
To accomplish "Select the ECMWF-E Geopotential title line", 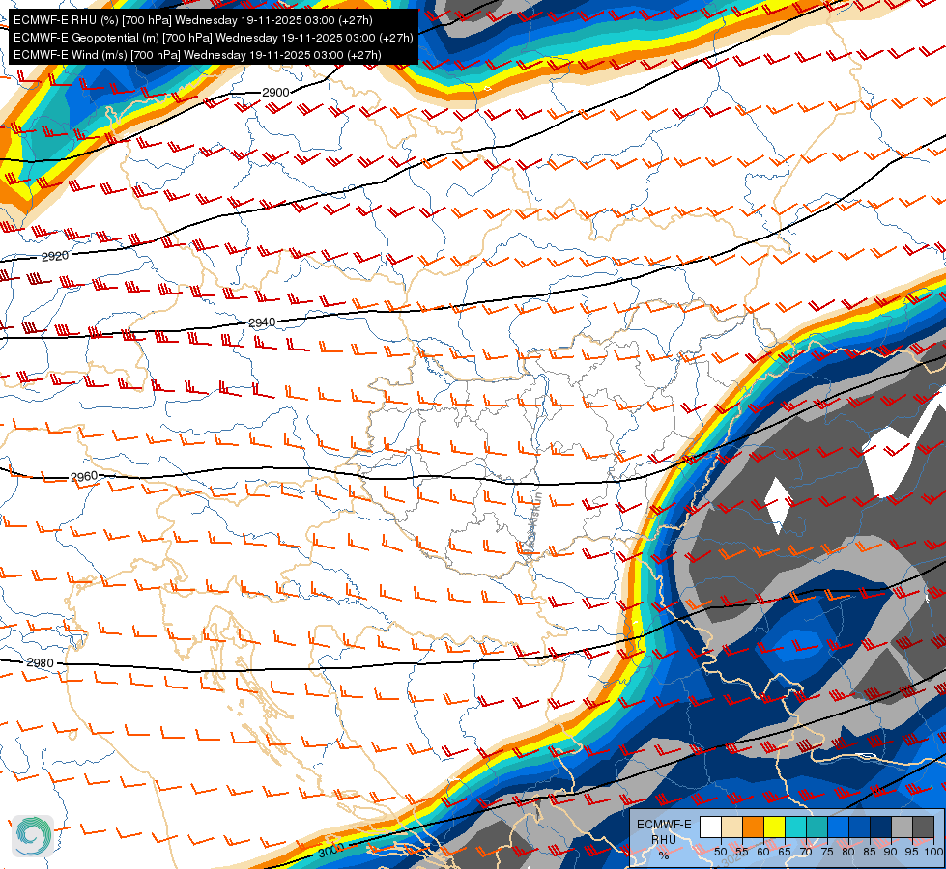I will click(x=213, y=38).
